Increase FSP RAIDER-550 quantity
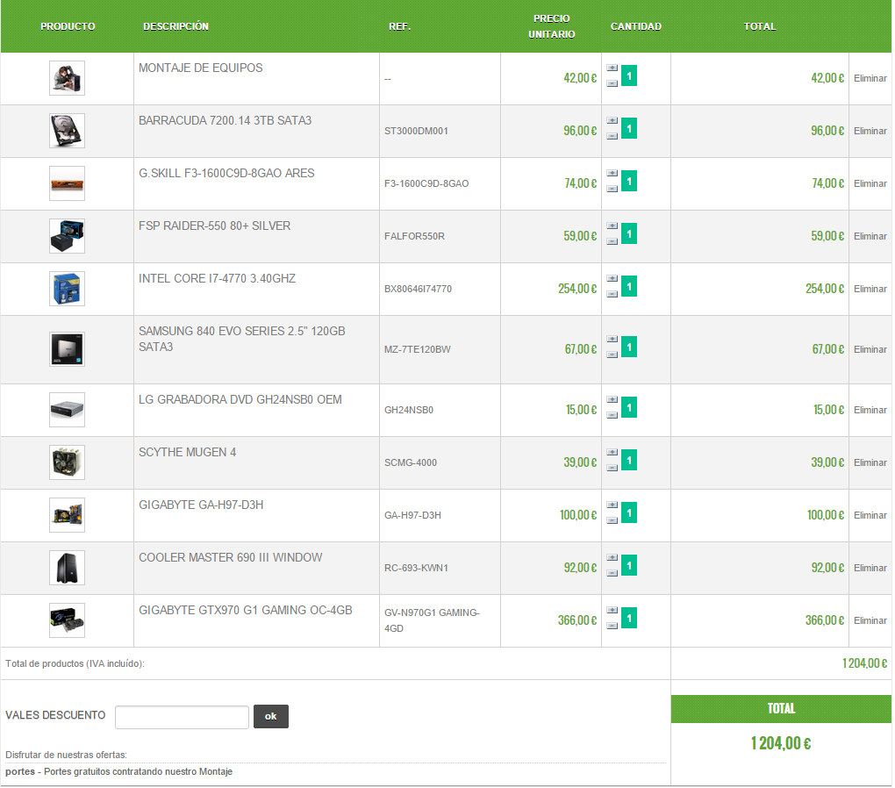 [612, 226]
